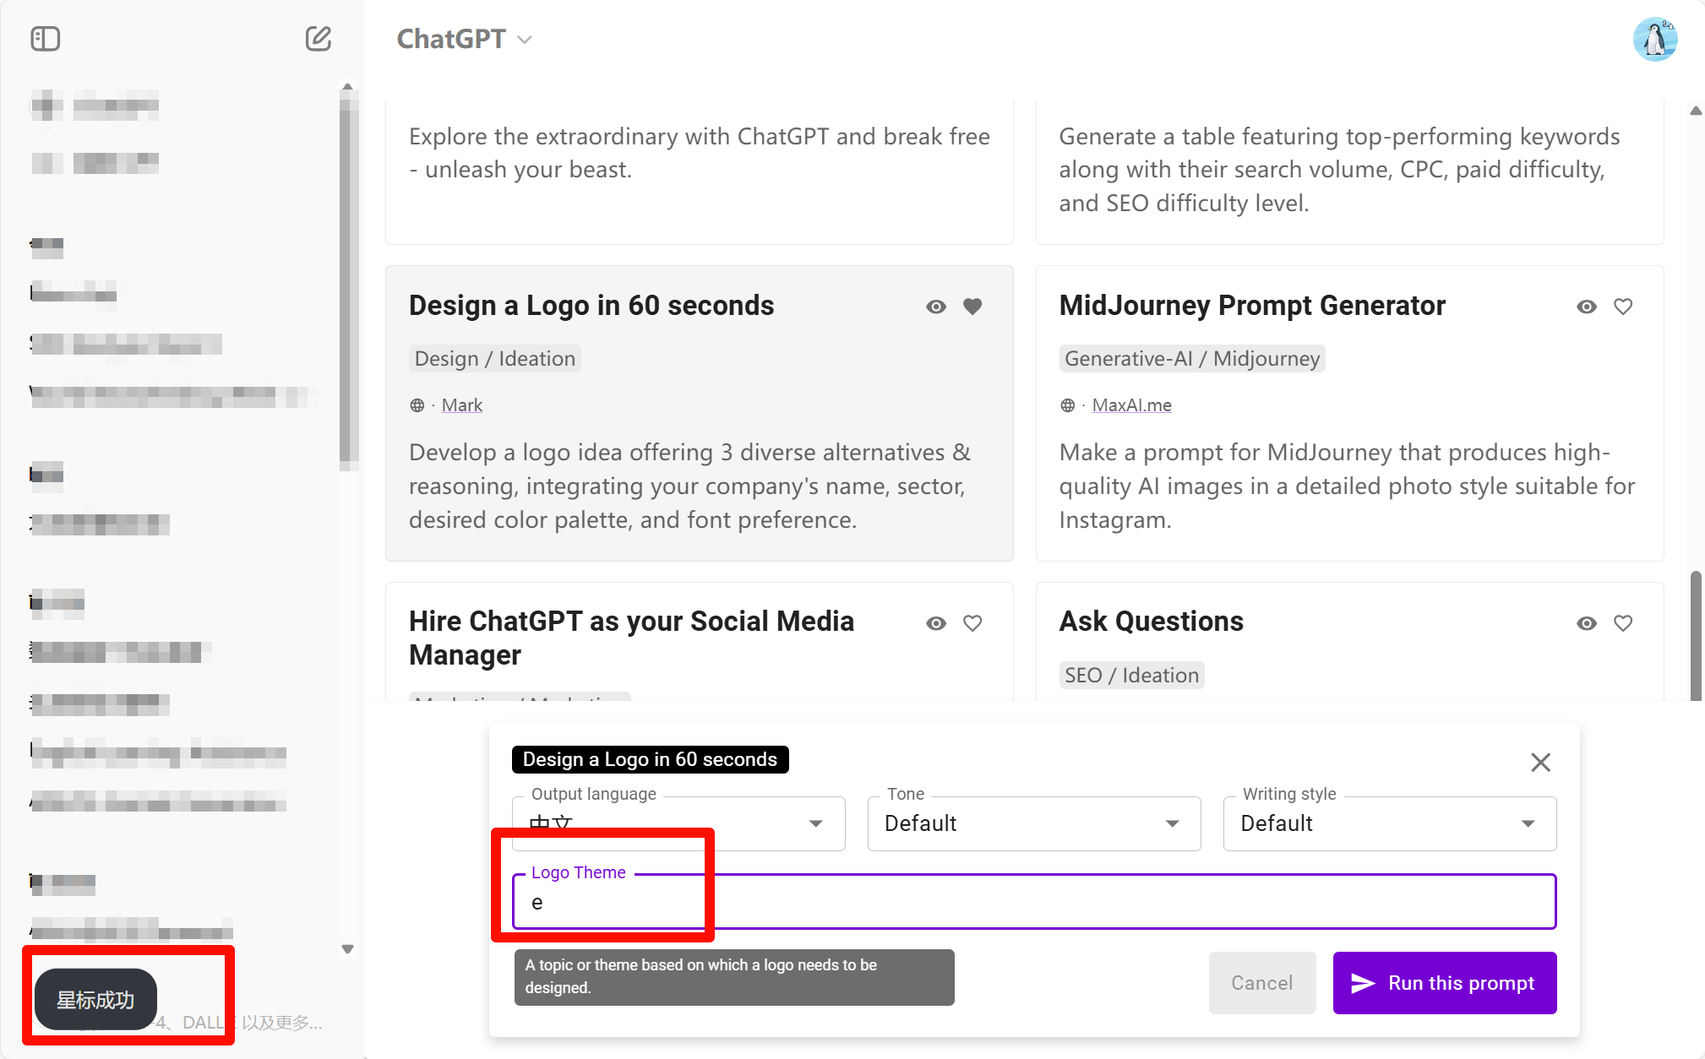Click the Design a Logo in 60 seconds dialog label

(650, 759)
